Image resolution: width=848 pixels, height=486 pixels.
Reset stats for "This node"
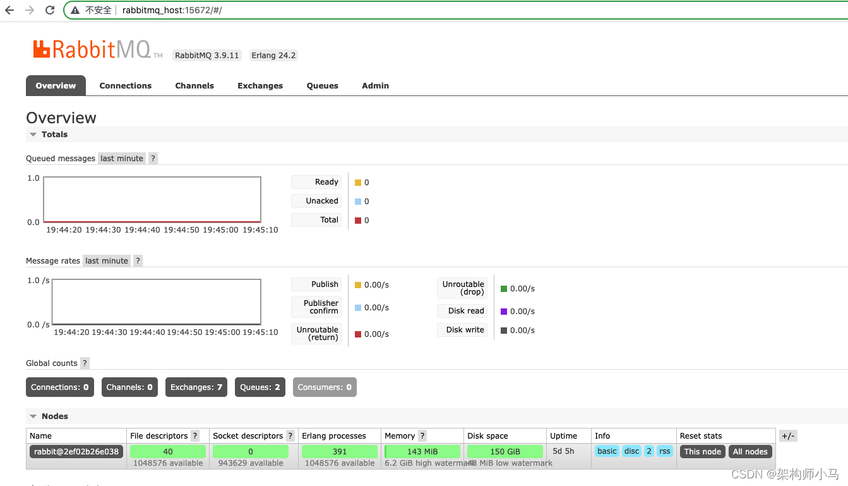[702, 451]
